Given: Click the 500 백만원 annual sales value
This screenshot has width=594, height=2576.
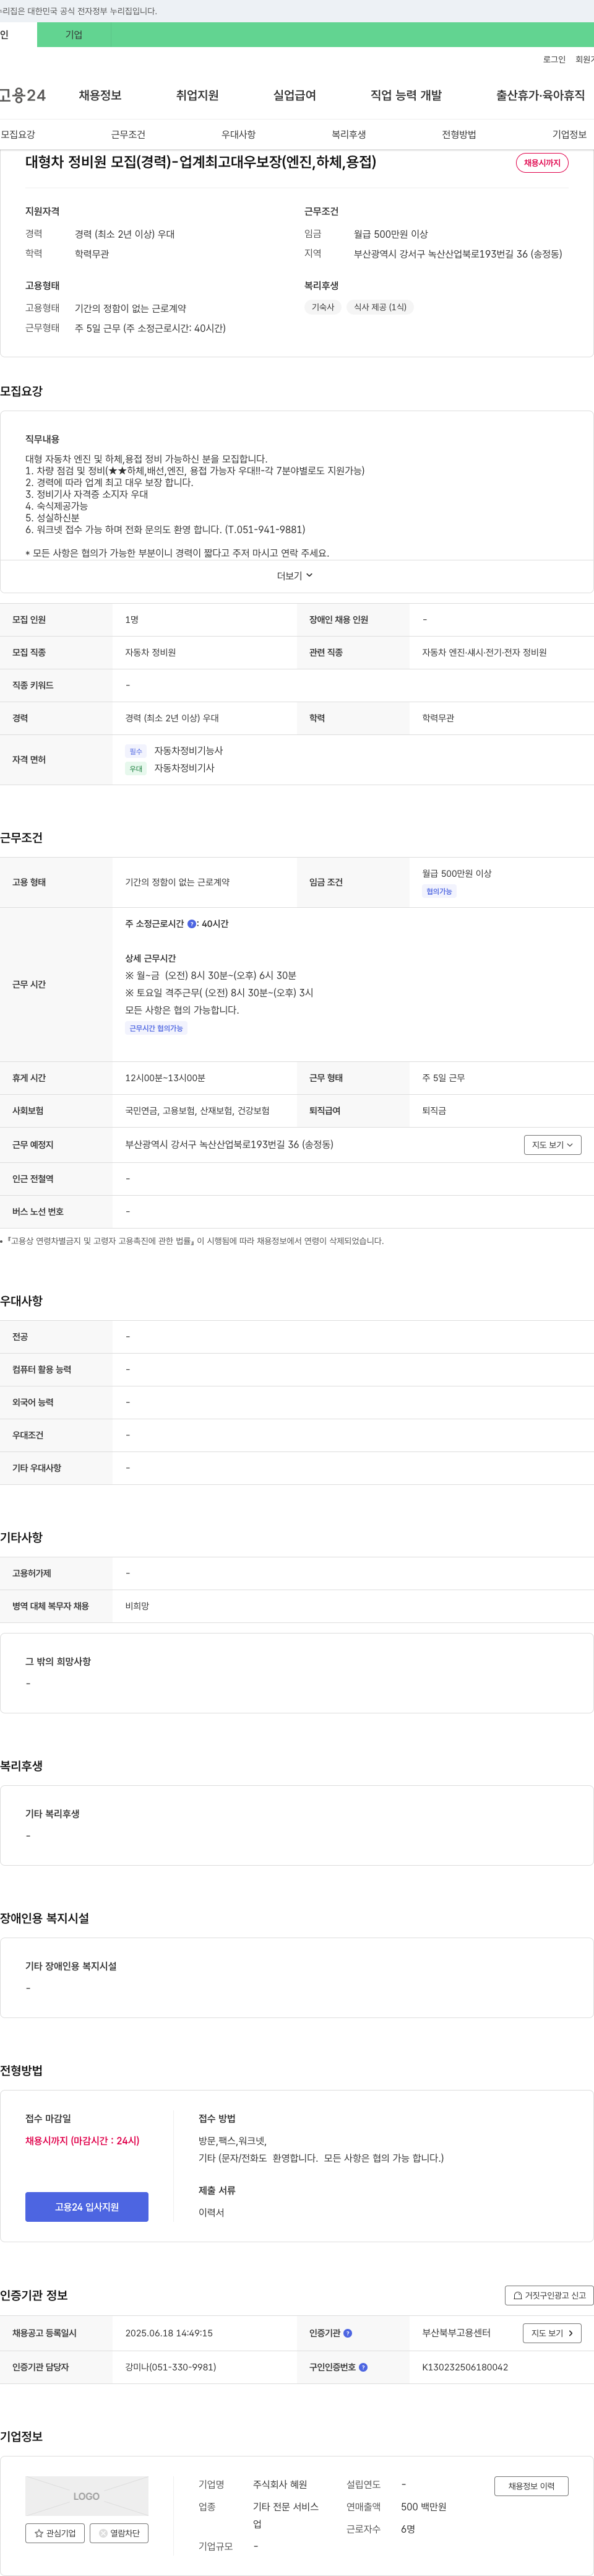Looking at the screenshot, I should pos(424,2507).
